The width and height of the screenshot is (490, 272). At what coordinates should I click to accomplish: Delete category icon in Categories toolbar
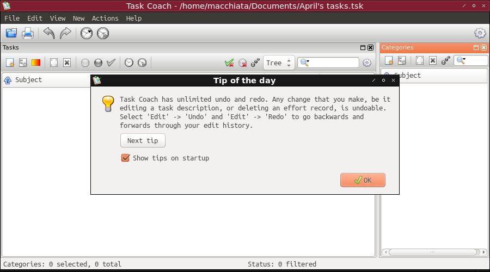(x=433, y=60)
